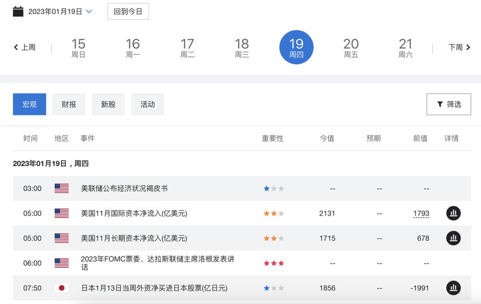Open the date picker dropdown arrow
The image size is (481, 304).
coord(88,11)
